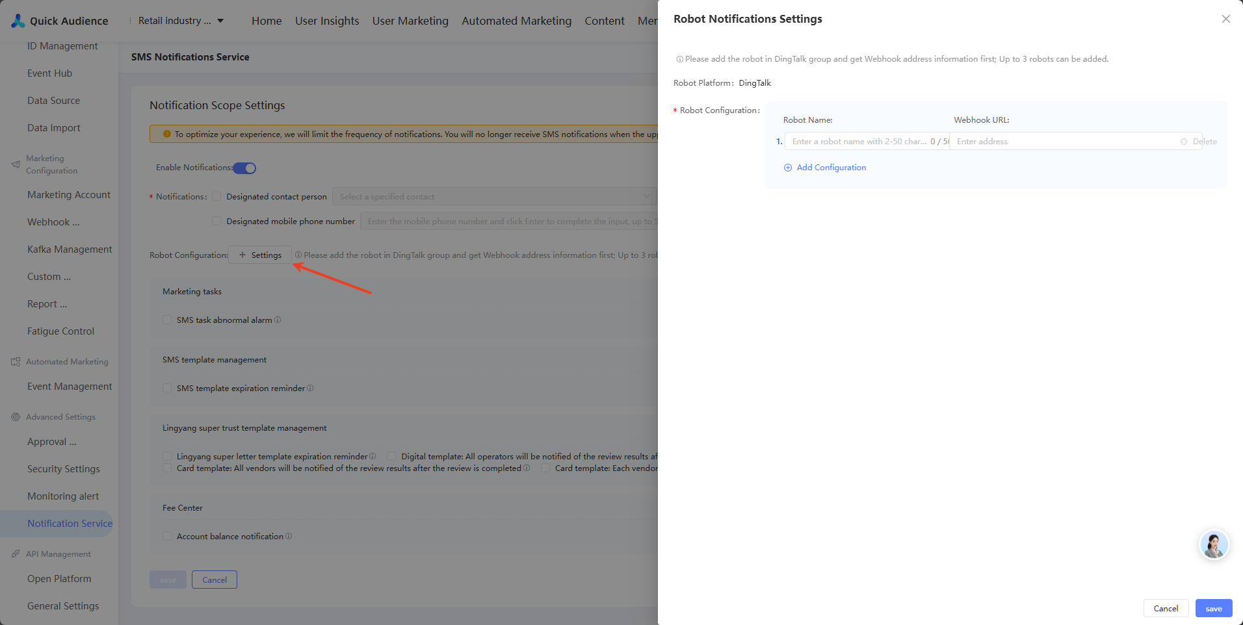
Task: Click the API Management sidebar icon
Action: (16, 554)
